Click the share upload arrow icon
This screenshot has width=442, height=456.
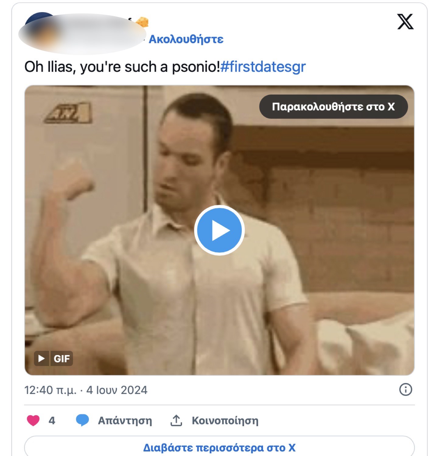click(x=176, y=420)
